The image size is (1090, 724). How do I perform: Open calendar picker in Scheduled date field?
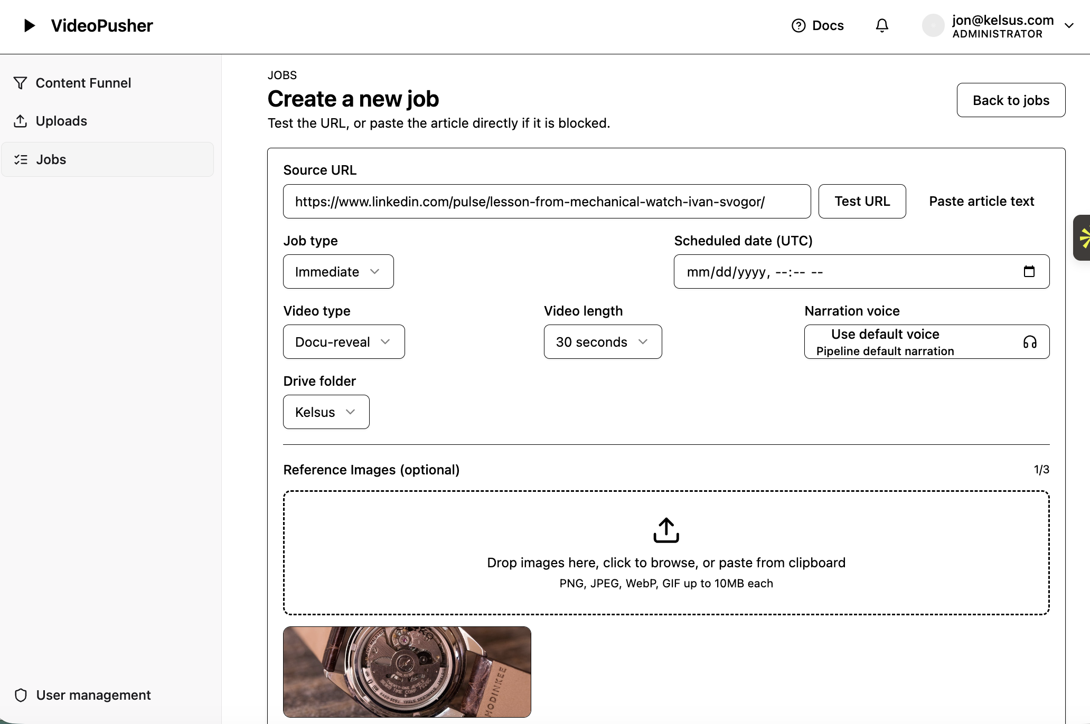[1029, 271]
